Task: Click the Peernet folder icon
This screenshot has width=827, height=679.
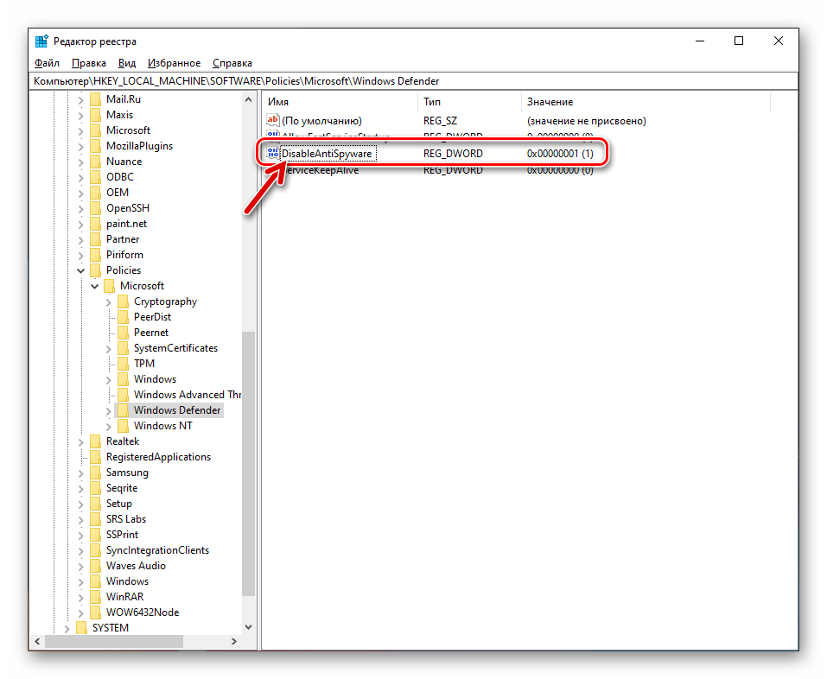Action: 123,333
